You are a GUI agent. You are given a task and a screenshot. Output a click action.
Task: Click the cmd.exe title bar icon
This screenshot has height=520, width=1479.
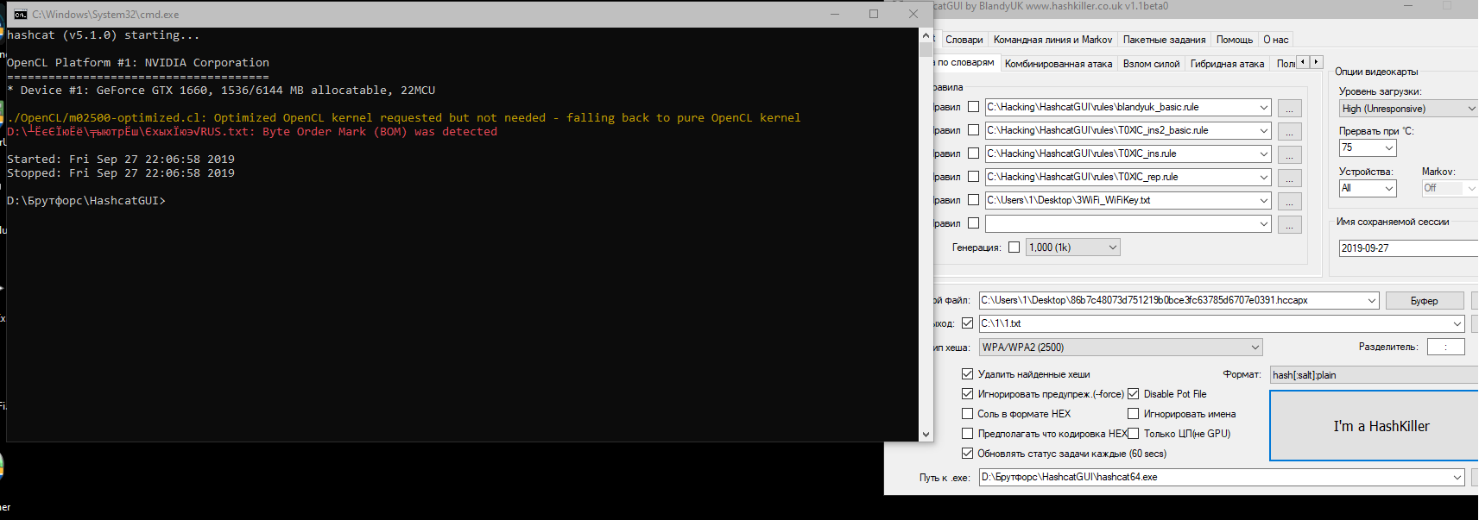(21, 15)
